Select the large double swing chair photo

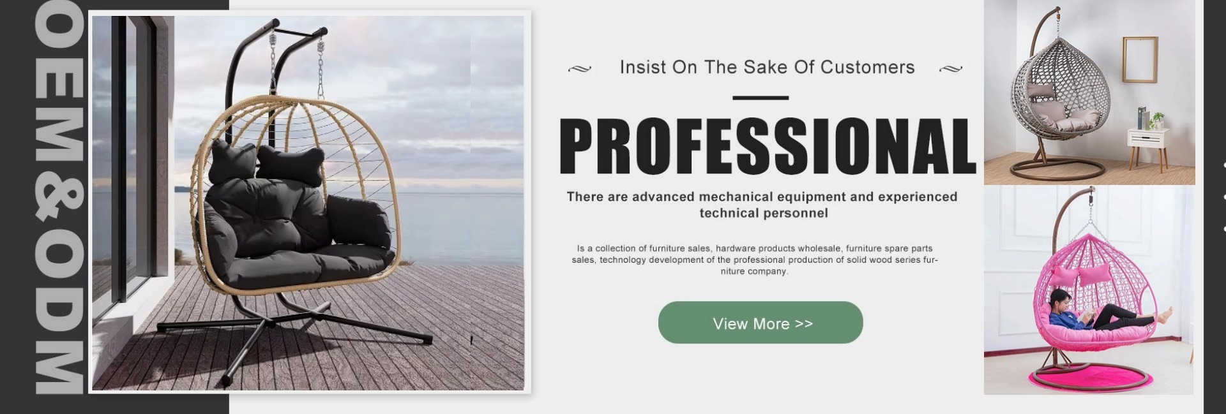[308, 203]
